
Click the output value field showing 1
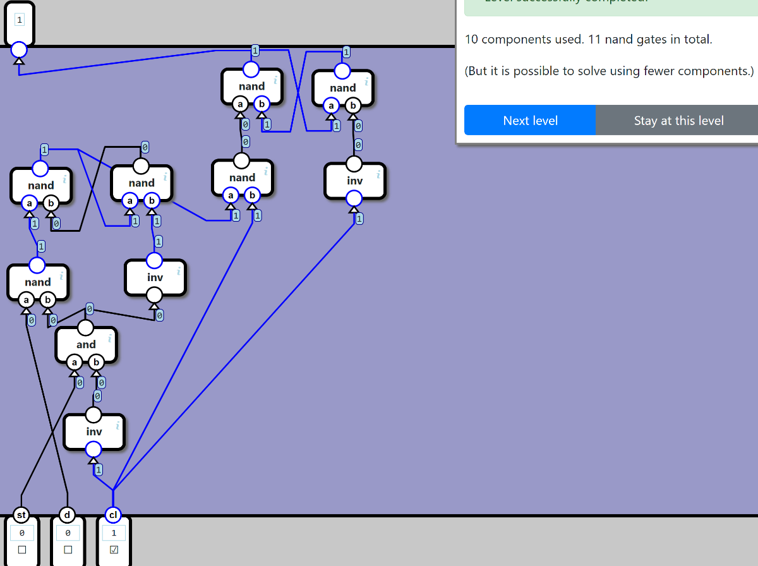pos(19,20)
